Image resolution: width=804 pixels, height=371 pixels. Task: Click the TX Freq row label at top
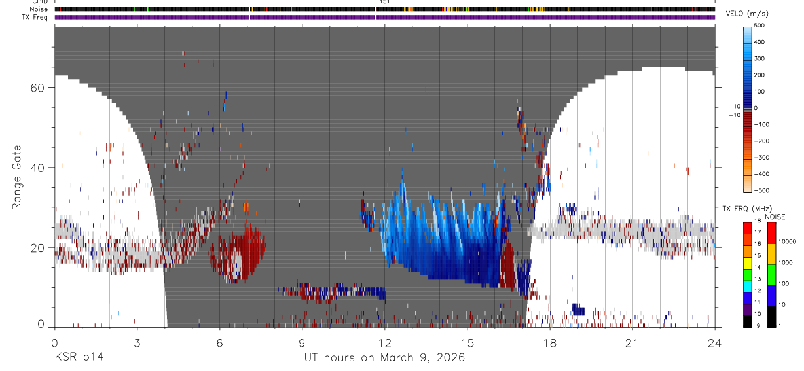pos(35,17)
